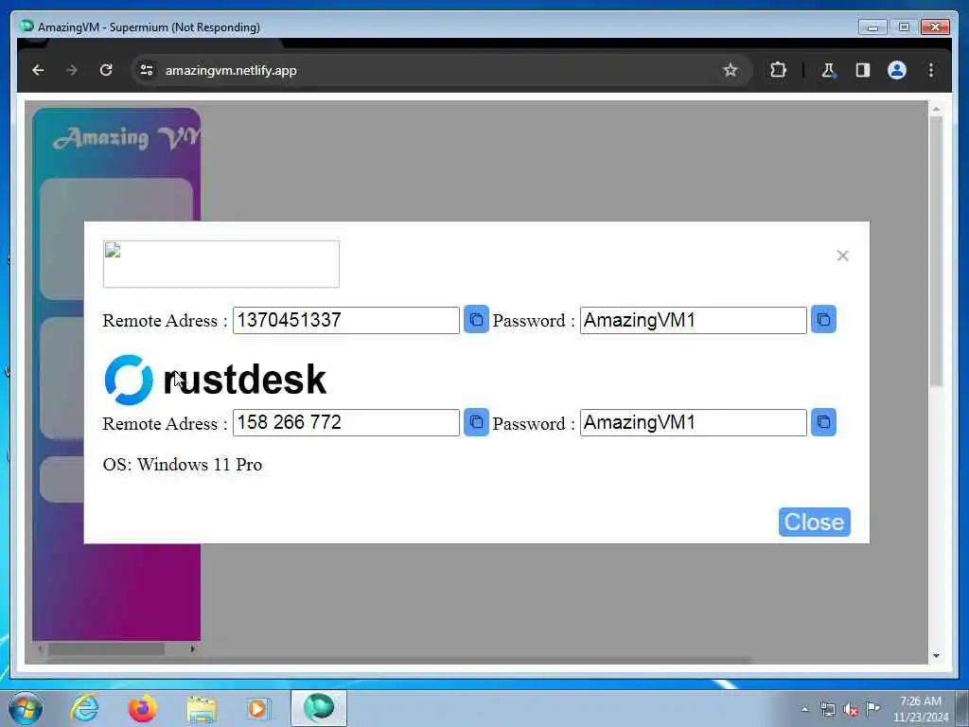The height and width of the screenshot is (727, 969).
Task: Copy the first AmazingVM1 password
Action: (823, 320)
